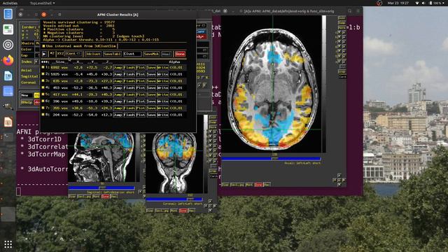The height and width of the screenshot is (252, 448).
Task: Click the axial slice slider below the brain image
Action: (272, 159)
